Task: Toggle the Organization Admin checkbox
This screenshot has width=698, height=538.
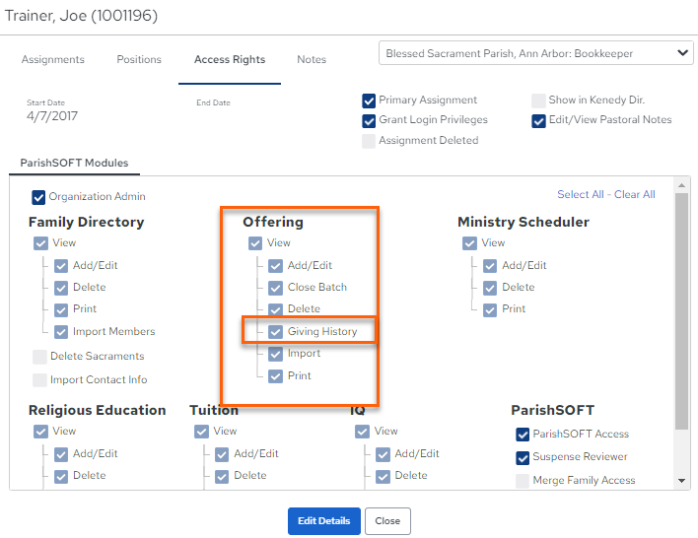Action: (x=38, y=197)
